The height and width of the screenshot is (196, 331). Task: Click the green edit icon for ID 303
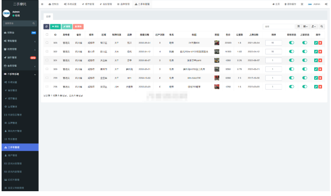[x=316, y=43]
